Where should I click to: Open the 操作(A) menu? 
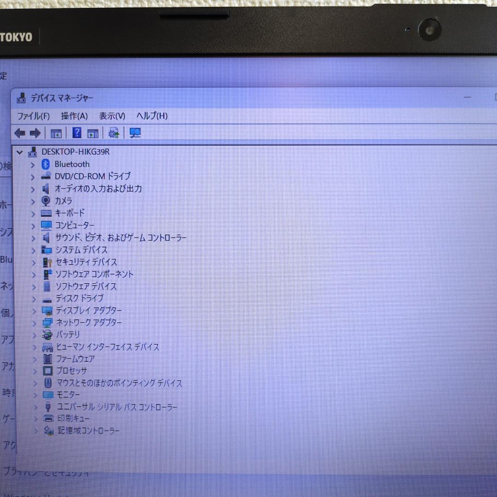75,116
